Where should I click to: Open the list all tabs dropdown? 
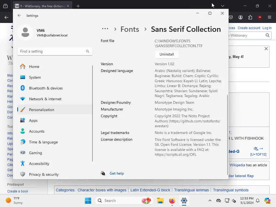click(222, 6)
